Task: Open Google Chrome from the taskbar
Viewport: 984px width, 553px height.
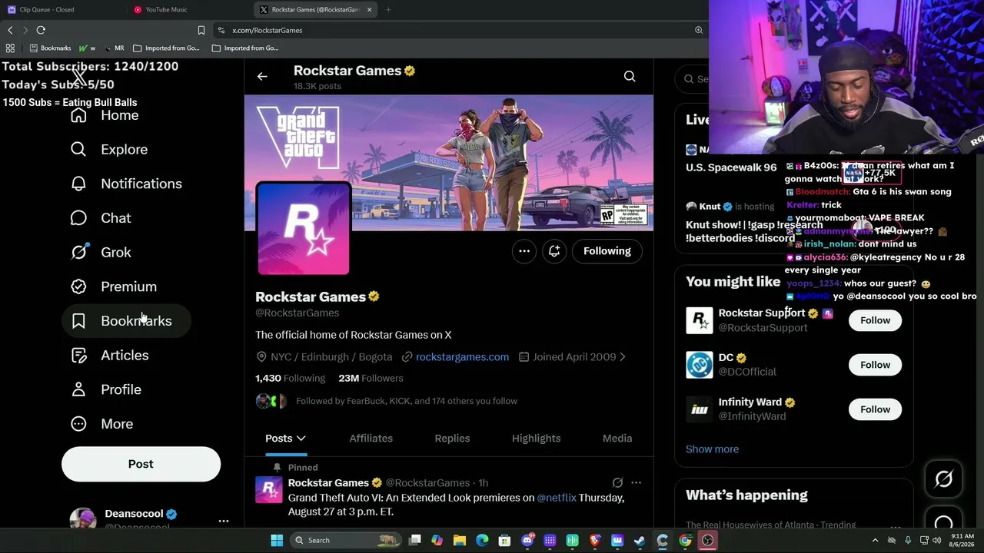Action: [685, 540]
